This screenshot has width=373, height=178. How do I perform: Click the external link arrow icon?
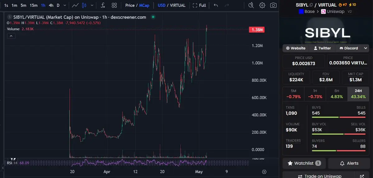click(362, 176)
